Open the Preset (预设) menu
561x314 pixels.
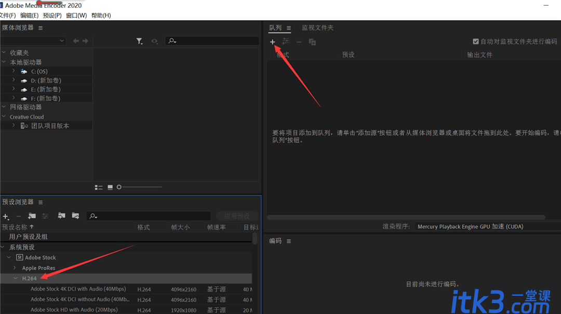click(x=52, y=16)
